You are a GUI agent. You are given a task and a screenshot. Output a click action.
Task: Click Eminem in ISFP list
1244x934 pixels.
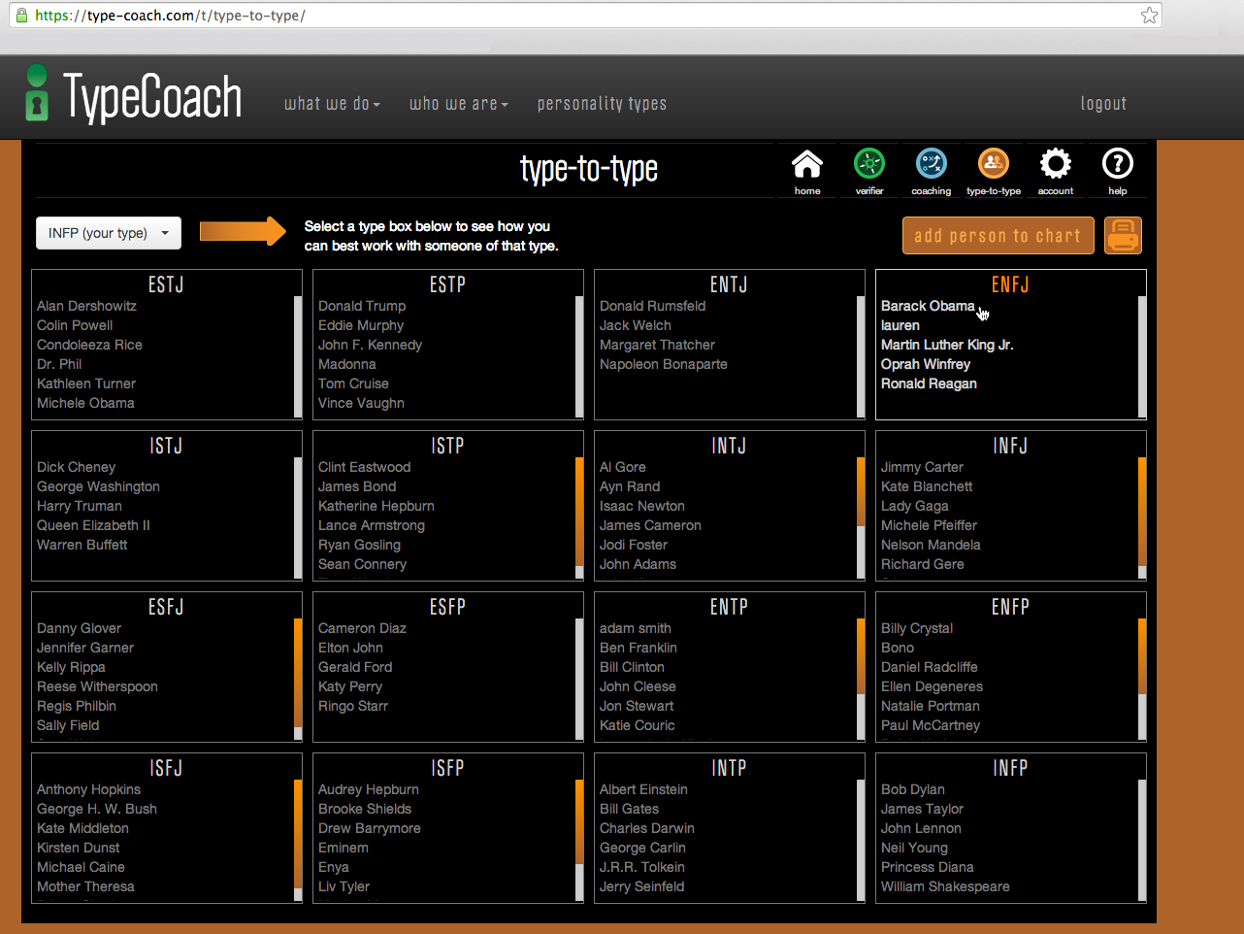pyautogui.click(x=344, y=848)
